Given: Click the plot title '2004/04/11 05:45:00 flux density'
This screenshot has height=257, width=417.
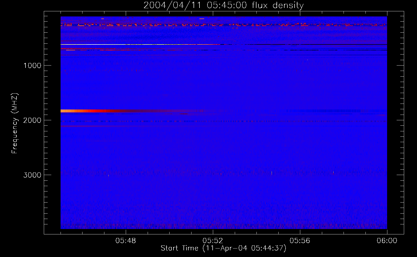Looking at the screenshot, I should [223, 5].
